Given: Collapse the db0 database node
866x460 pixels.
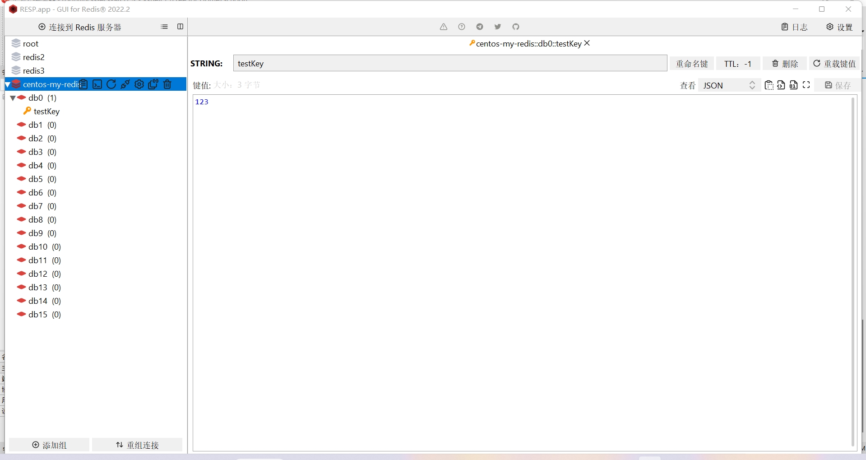Looking at the screenshot, I should pos(13,98).
